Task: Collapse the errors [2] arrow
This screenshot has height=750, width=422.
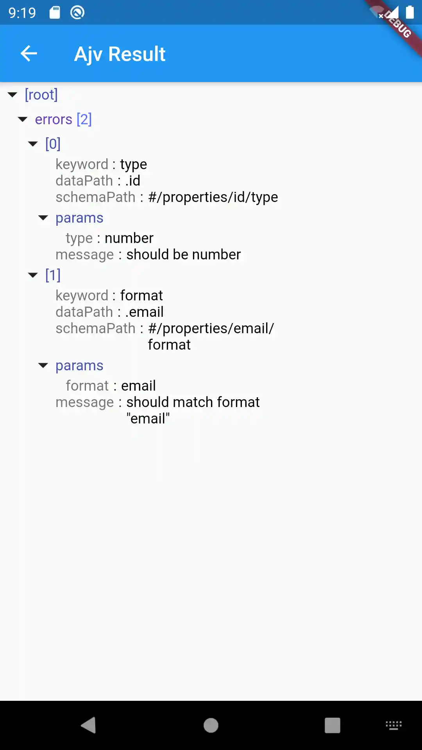Action: tap(23, 119)
